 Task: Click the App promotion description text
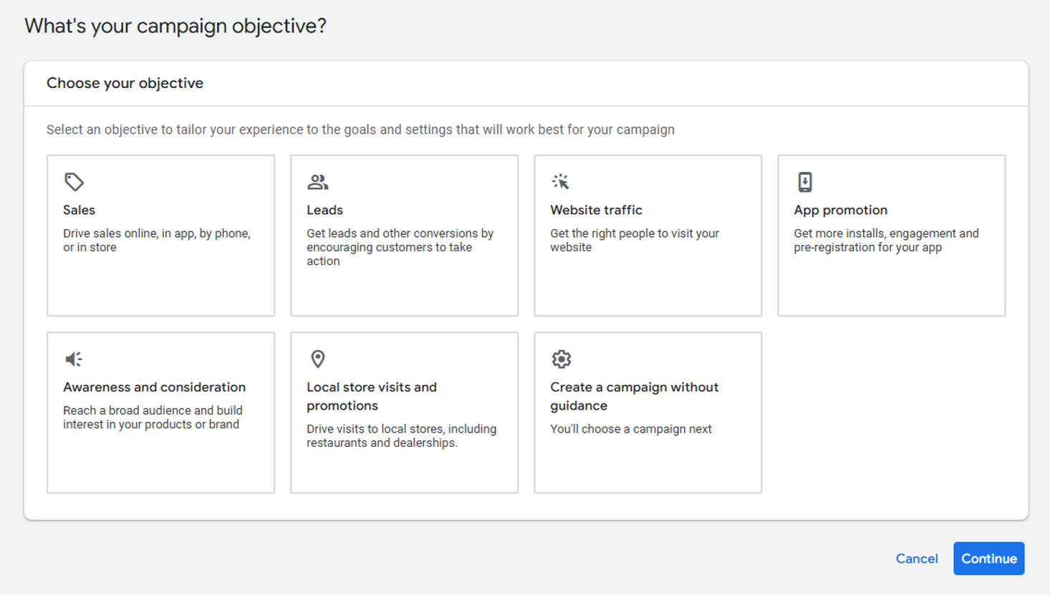pos(886,241)
